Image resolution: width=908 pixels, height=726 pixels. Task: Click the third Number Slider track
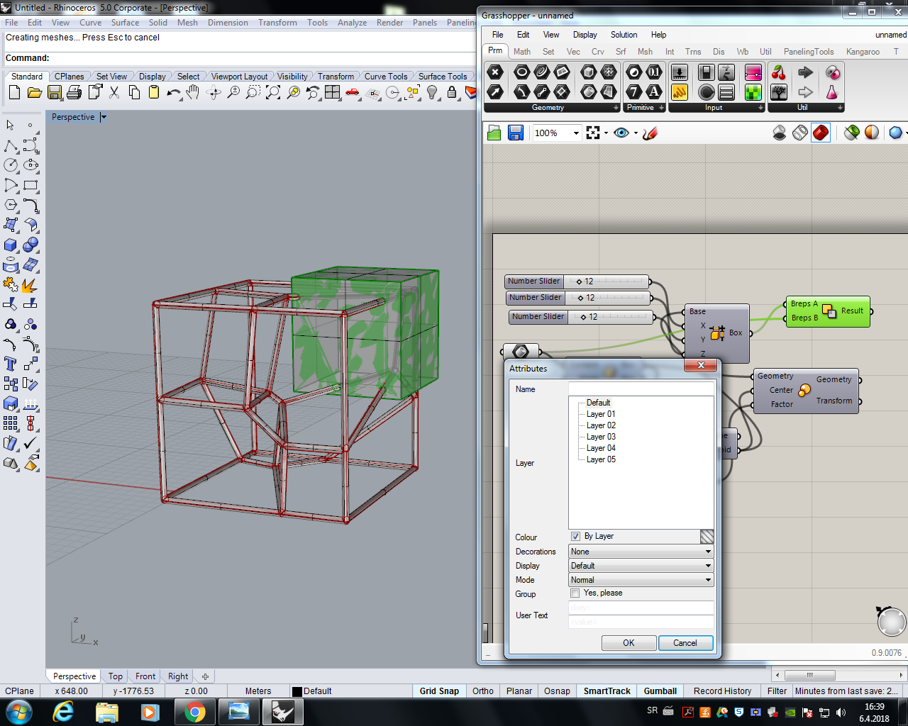pyautogui.click(x=611, y=317)
